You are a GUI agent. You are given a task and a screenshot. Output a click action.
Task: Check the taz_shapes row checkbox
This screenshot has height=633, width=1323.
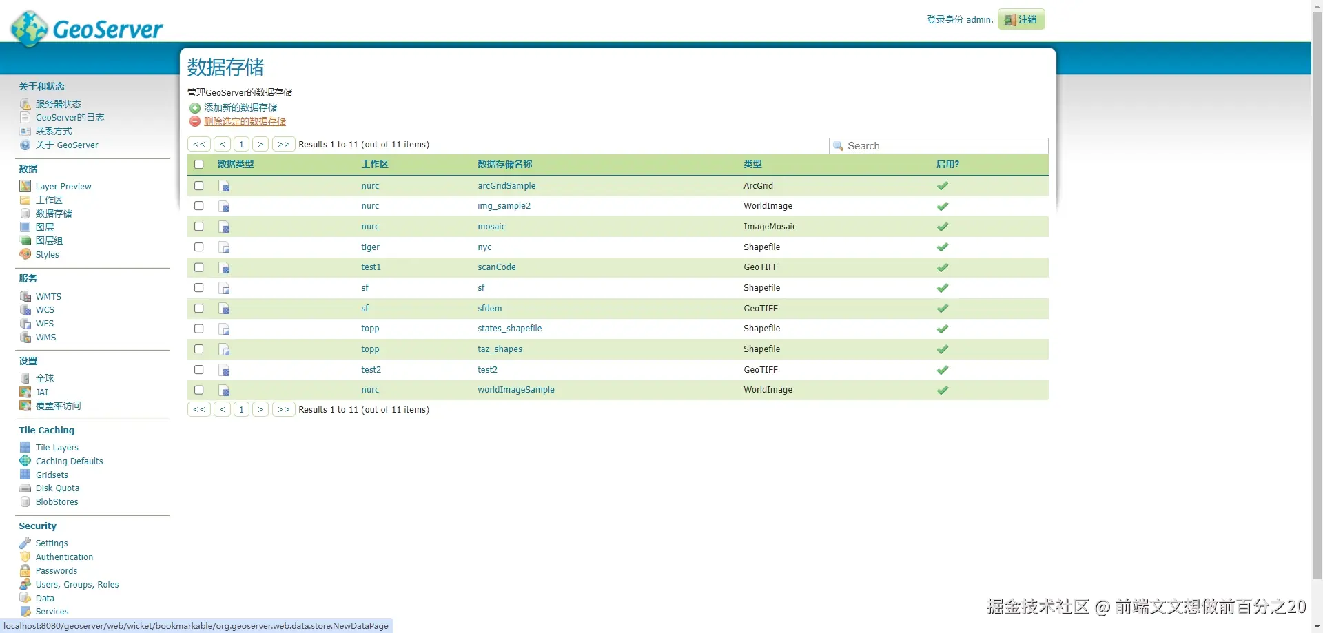coord(199,349)
